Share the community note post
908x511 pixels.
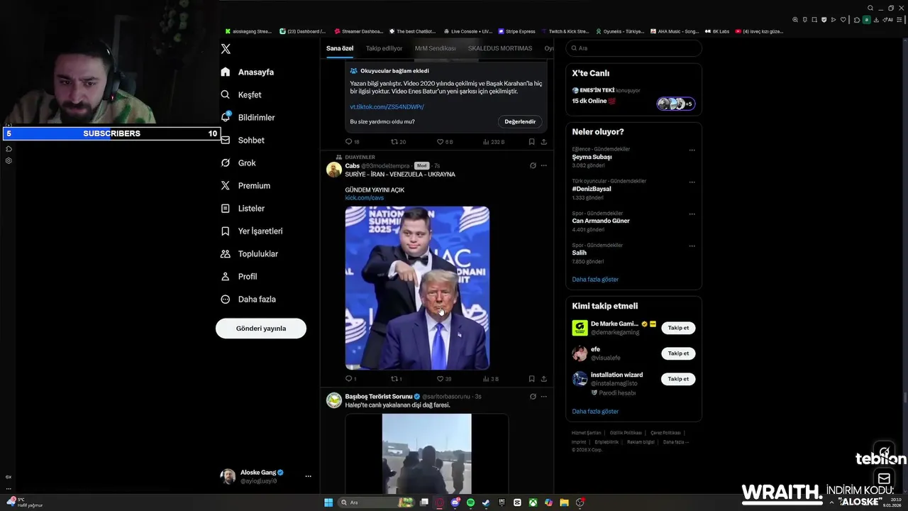pyautogui.click(x=544, y=142)
